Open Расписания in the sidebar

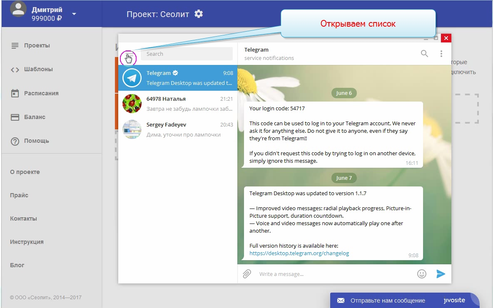point(41,93)
